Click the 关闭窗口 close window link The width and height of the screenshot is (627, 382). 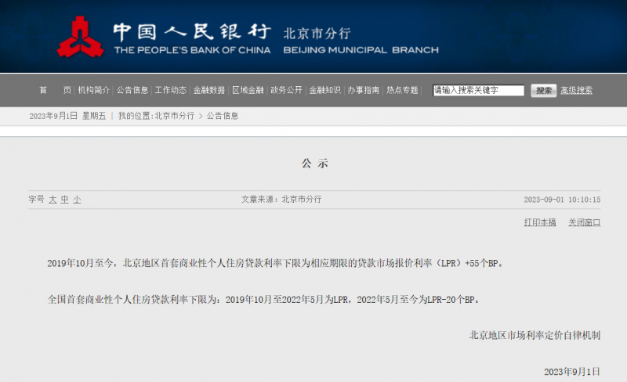tap(584, 222)
